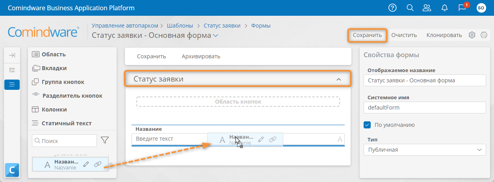The image size is (494, 182).
Task: Open the checklist icon in left sidebar
Action: (12, 70)
